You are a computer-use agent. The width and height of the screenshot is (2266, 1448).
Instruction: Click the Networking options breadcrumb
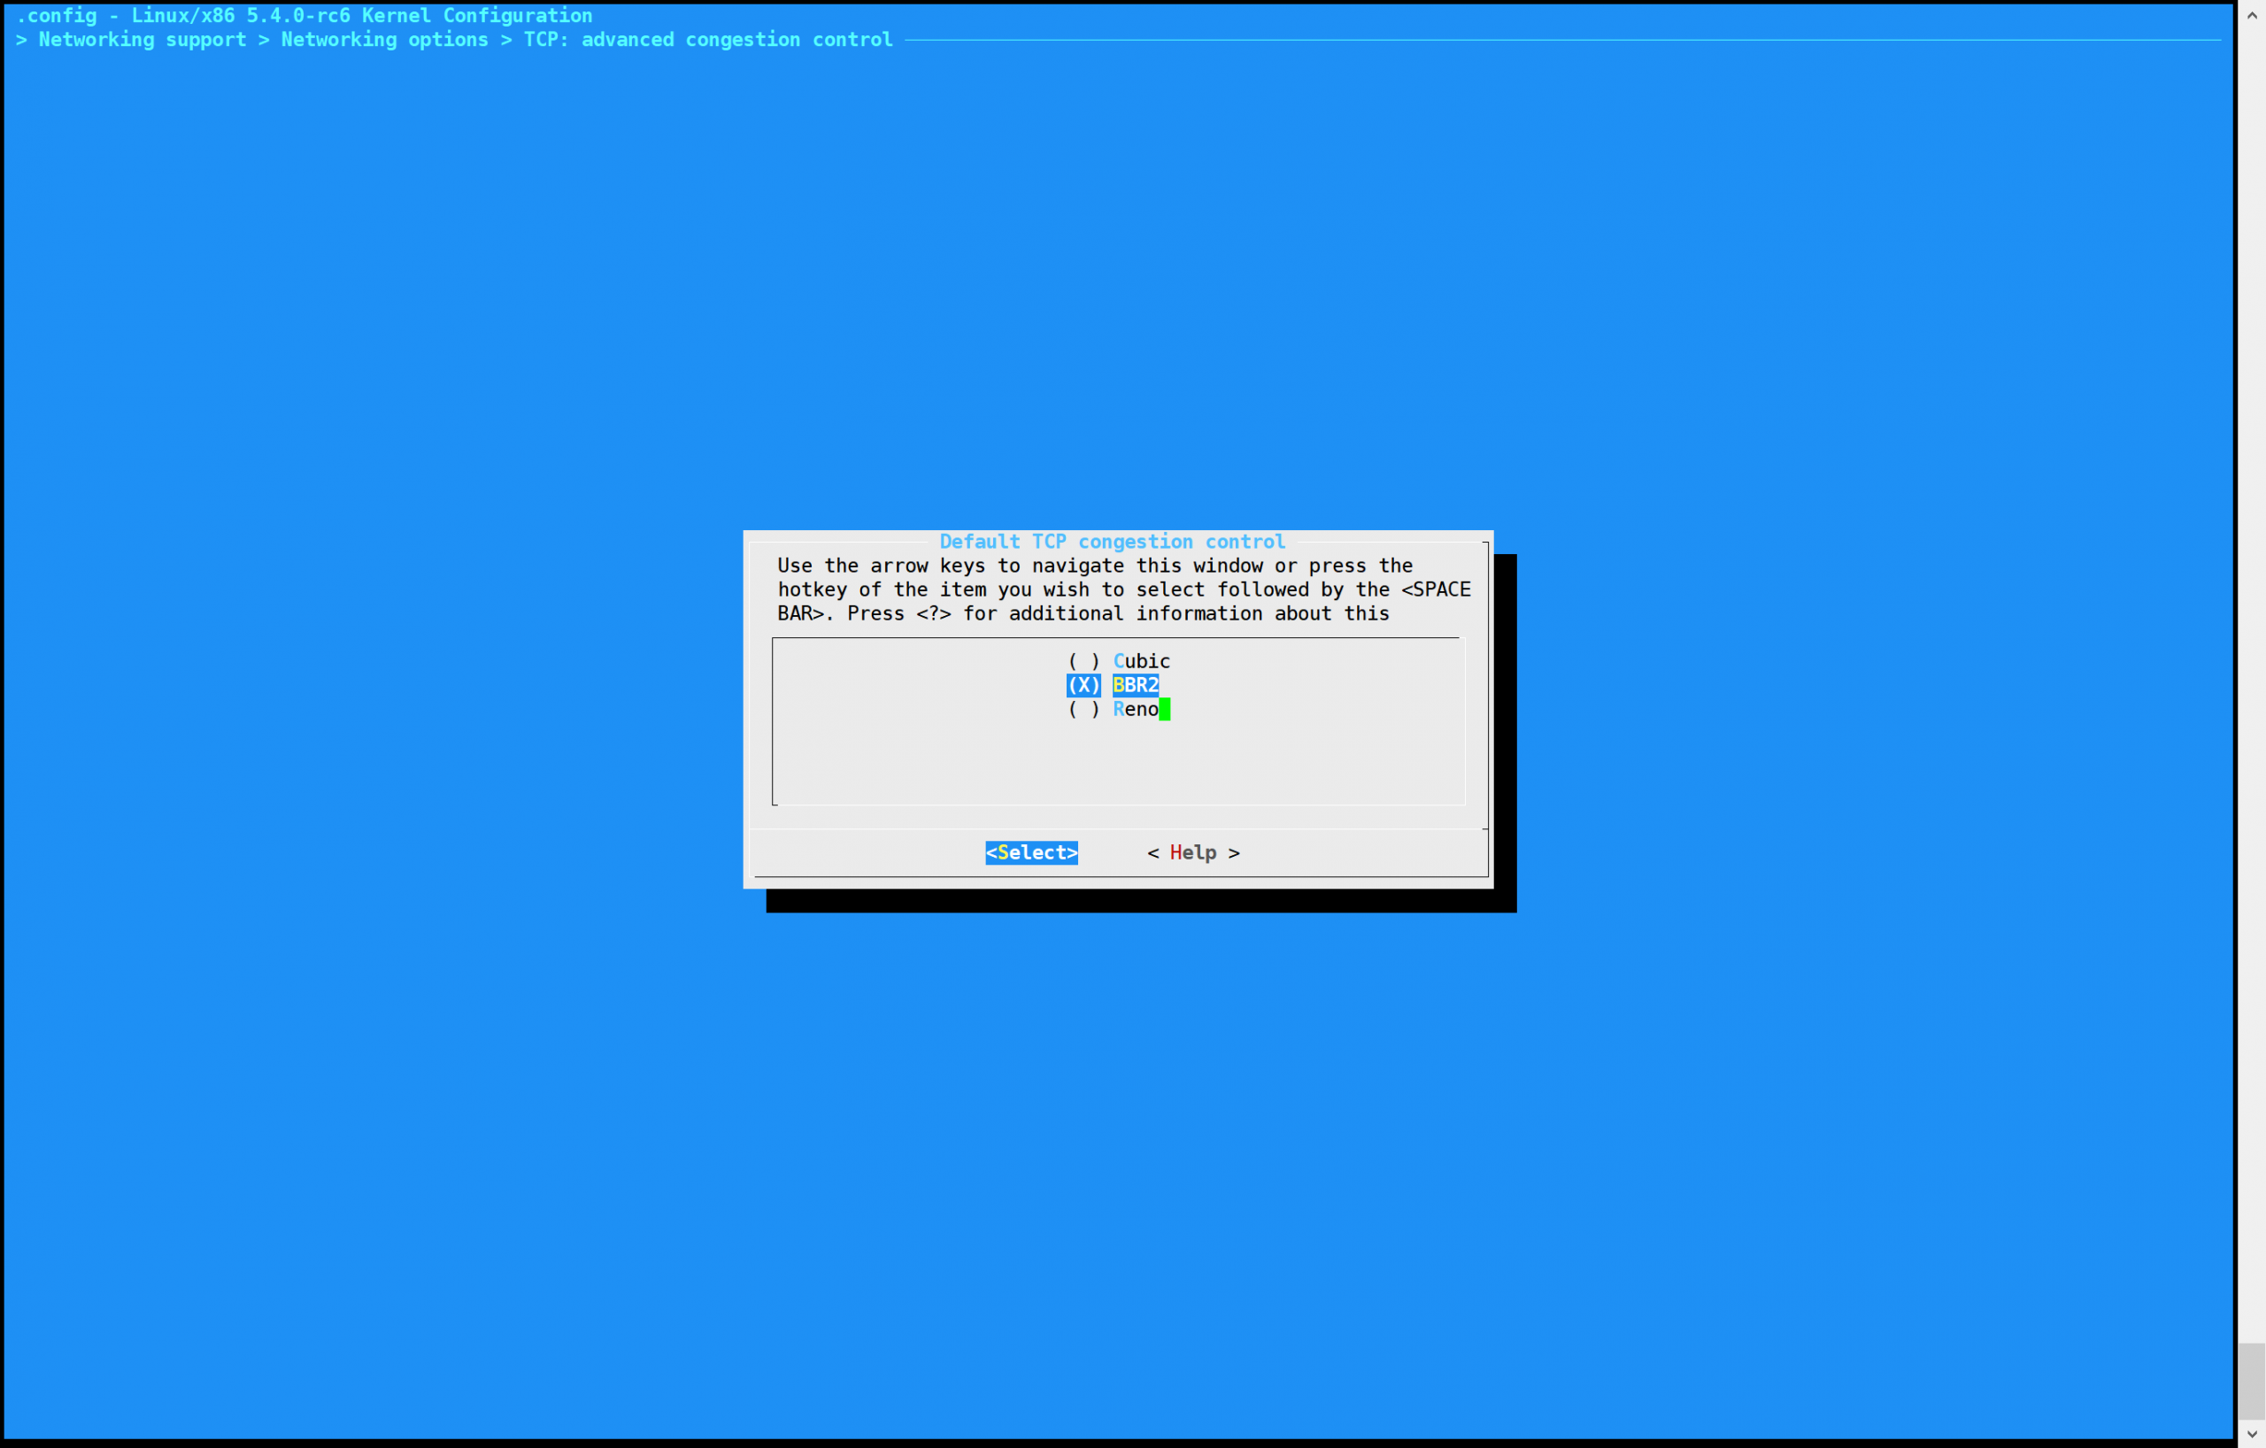[x=384, y=40]
